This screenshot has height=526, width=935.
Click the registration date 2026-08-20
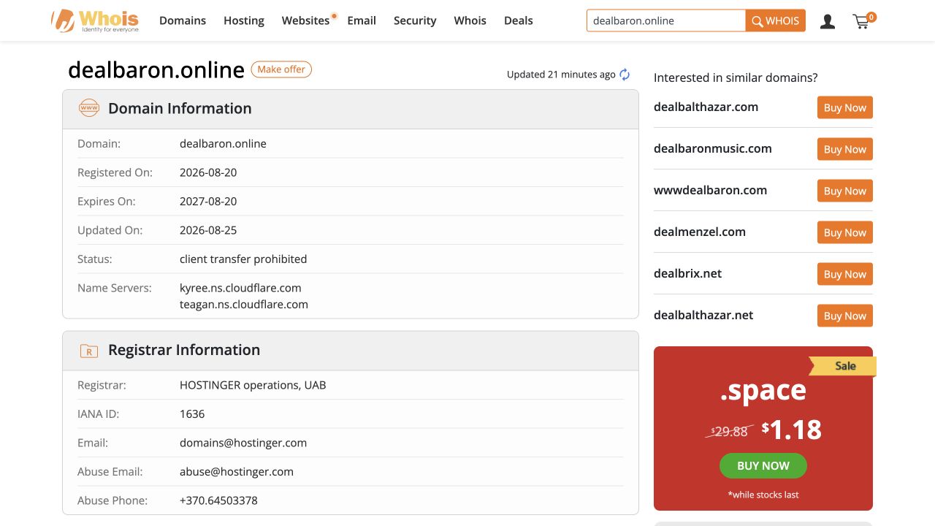click(208, 173)
